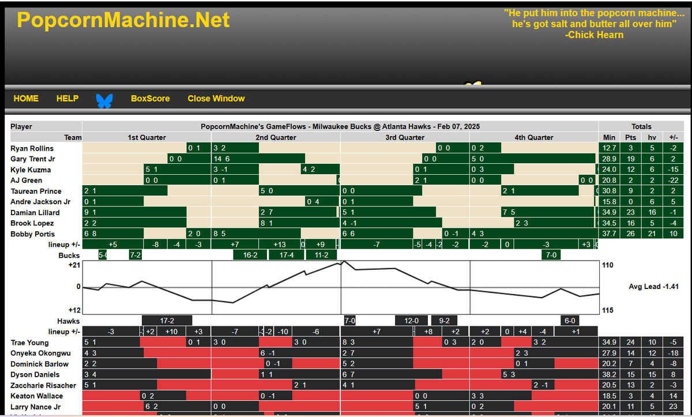Click the 2nd Quarter column header

coord(276,137)
